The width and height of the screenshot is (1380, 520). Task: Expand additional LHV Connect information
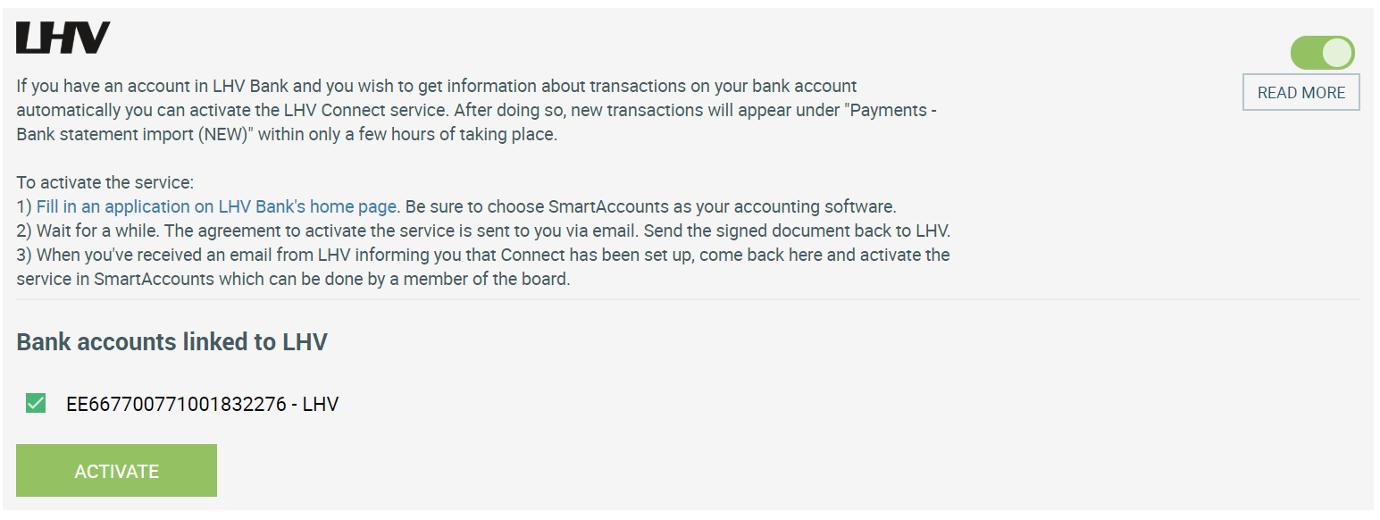point(1301,92)
